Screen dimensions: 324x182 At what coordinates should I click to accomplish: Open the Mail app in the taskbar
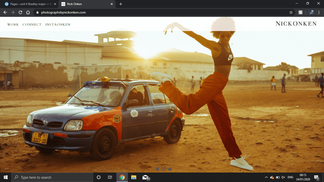(146, 177)
